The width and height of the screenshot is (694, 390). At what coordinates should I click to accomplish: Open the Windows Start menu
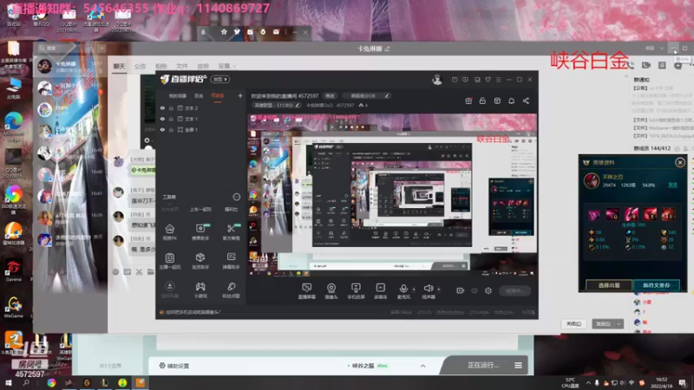(9, 383)
